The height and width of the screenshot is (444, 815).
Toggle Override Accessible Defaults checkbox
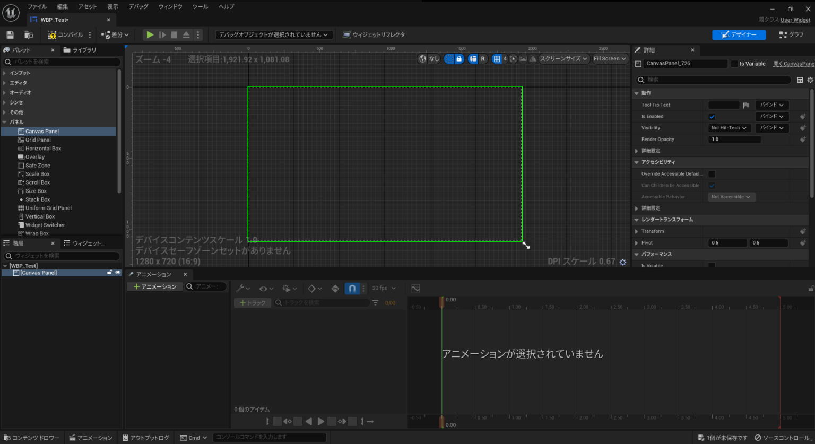click(712, 173)
